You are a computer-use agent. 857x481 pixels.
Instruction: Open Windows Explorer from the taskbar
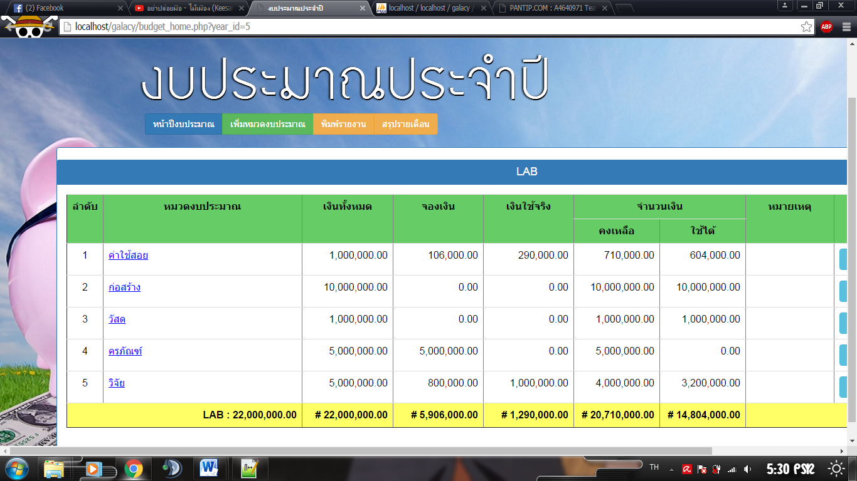(54, 468)
